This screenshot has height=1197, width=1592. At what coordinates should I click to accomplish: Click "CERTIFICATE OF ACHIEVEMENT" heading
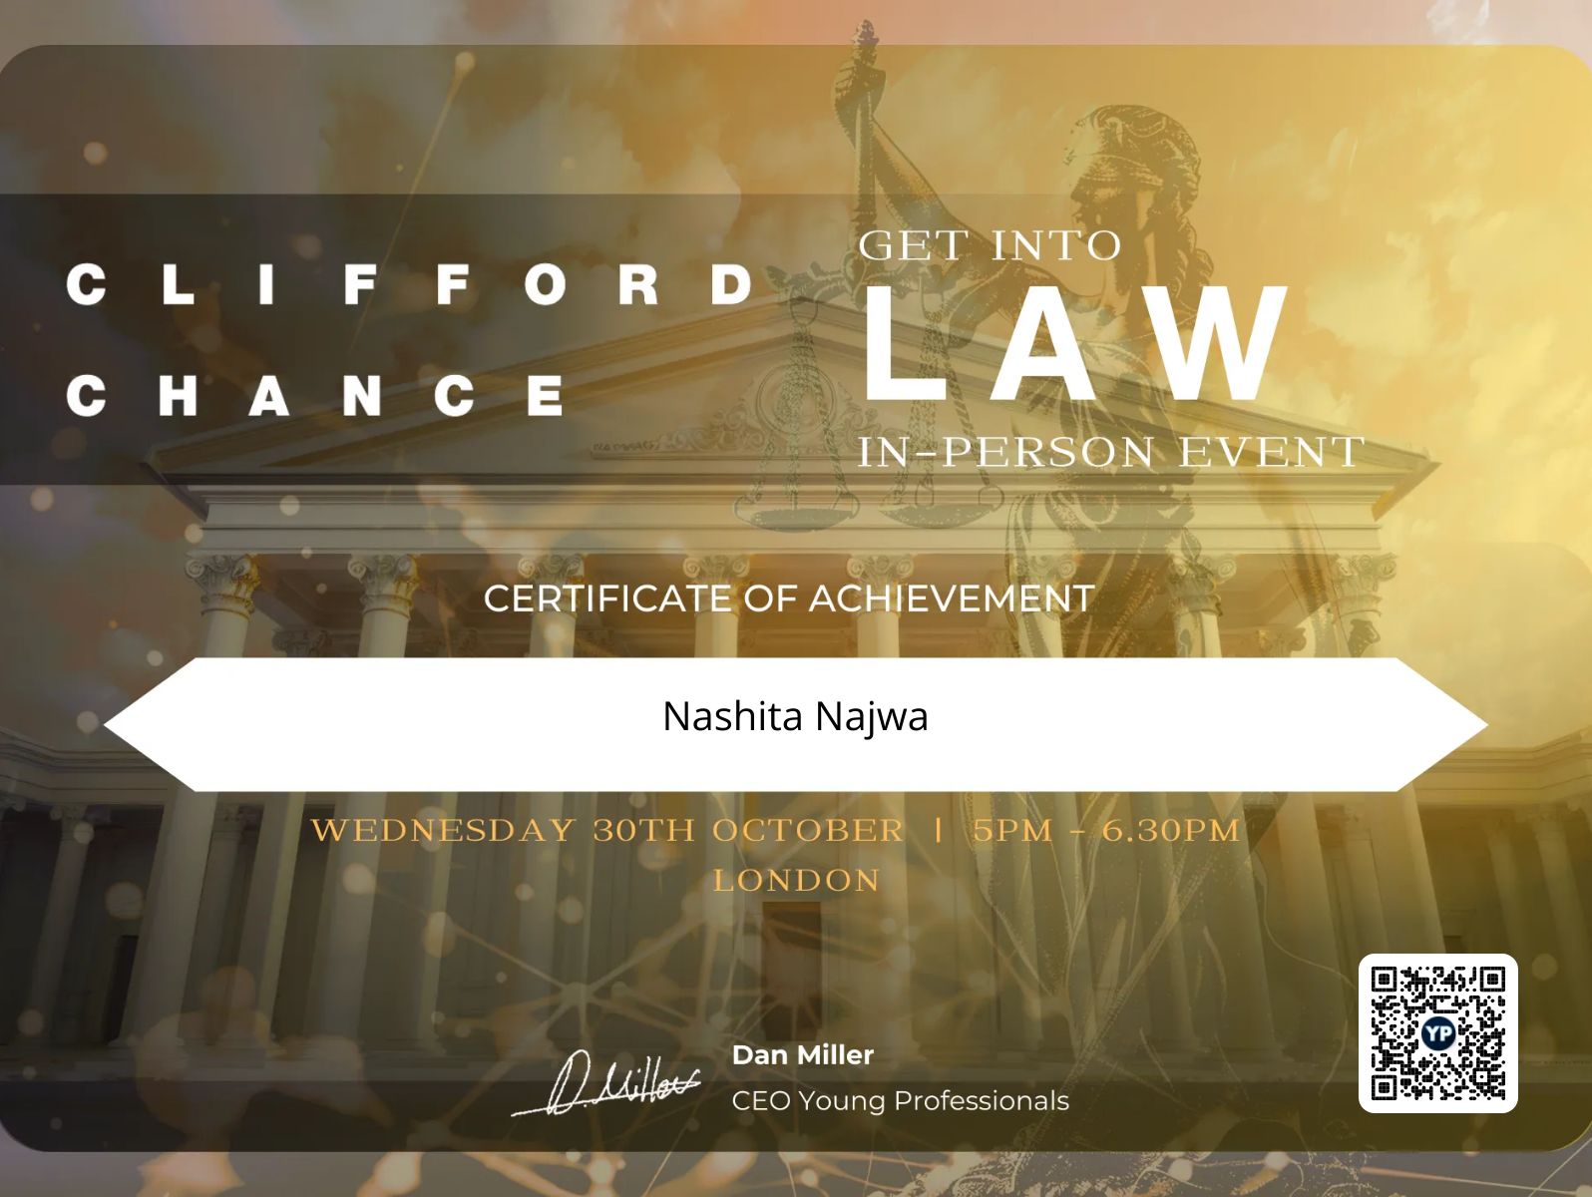tap(788, 598)
